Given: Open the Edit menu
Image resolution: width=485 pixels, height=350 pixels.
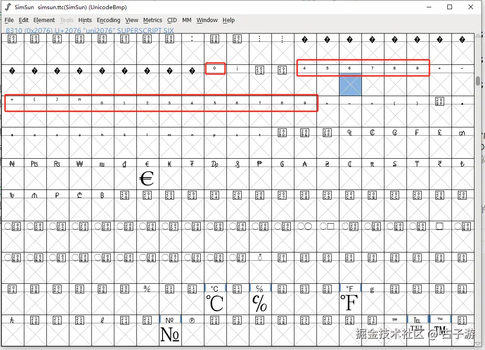Looking at the screenshot, I should click(23, 20).
